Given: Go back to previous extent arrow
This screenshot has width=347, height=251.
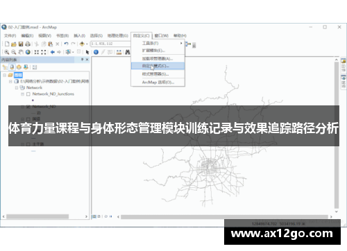Looking at the screenshot, I should [x=53, y=52].
